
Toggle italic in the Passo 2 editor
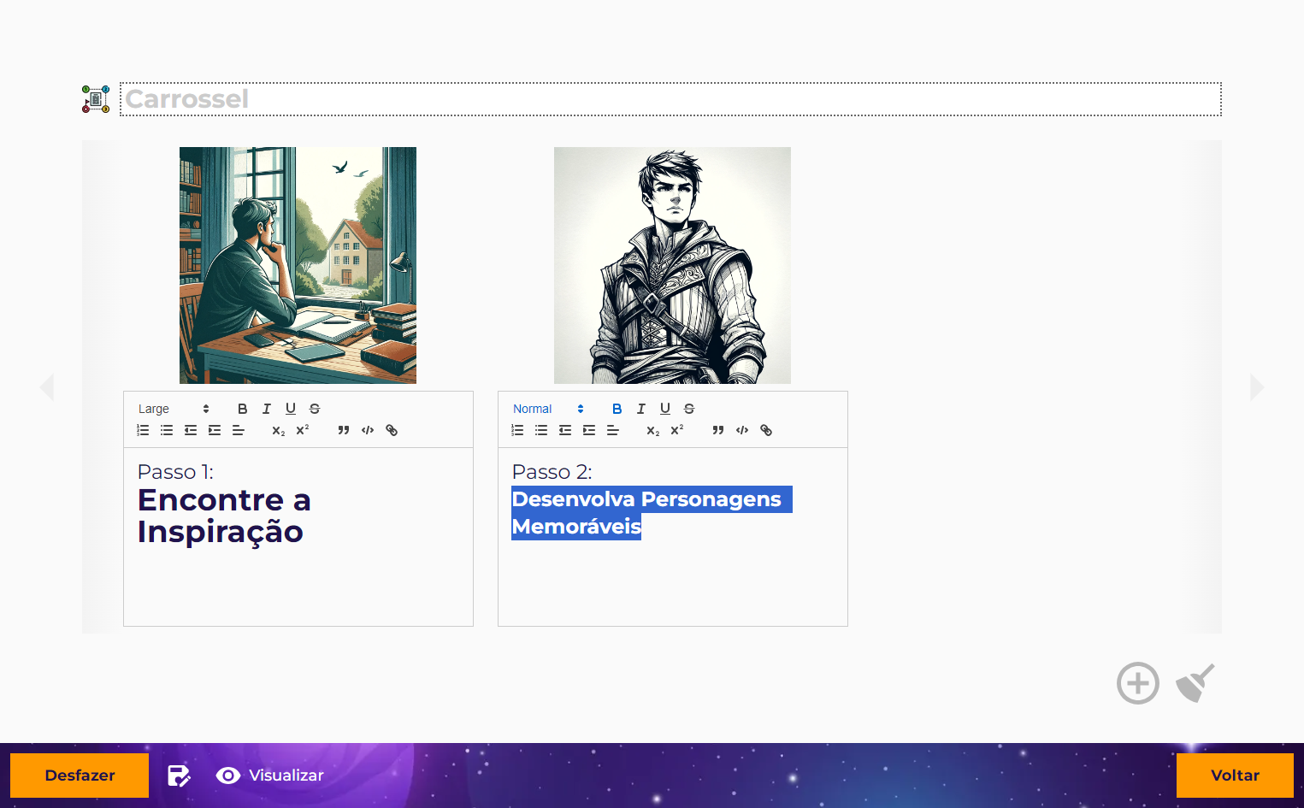[x=641, y=409]
